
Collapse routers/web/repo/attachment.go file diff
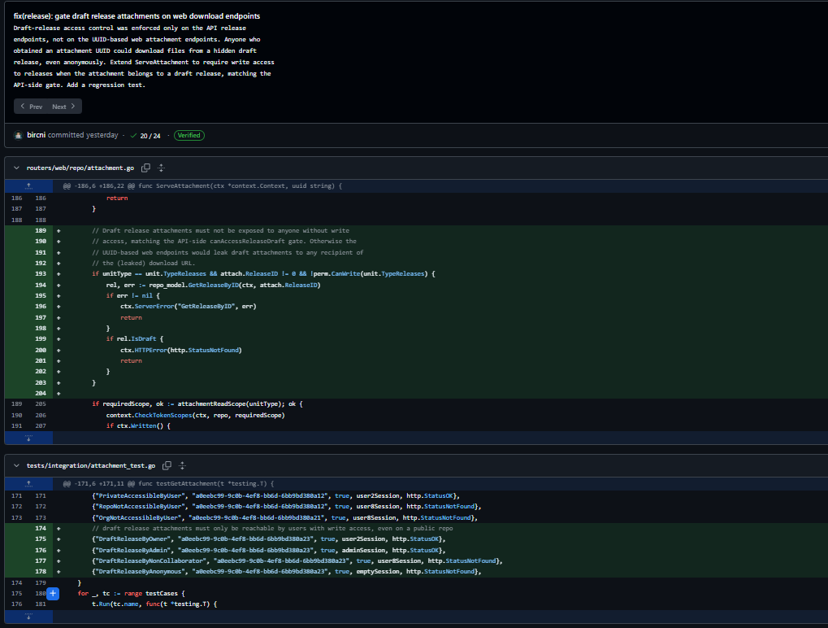16,168
